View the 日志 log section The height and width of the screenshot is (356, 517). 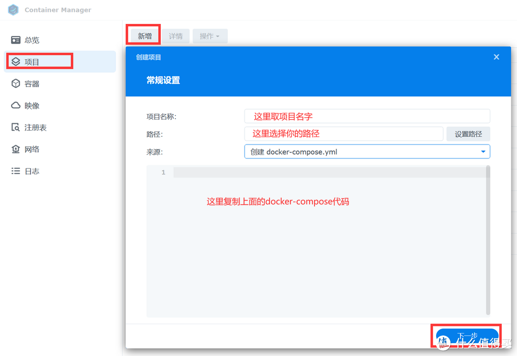32,171
